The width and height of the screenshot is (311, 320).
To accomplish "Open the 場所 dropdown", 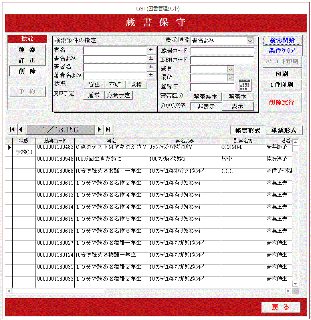I will click(230, 78).
